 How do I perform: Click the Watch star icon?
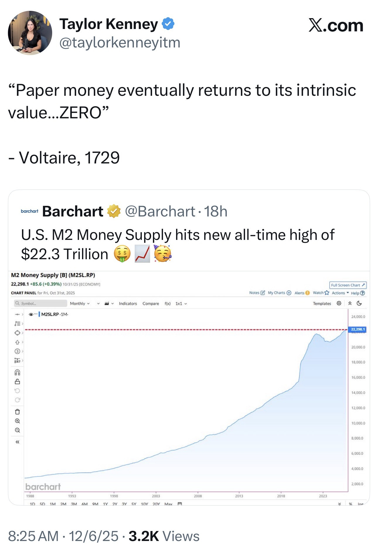(327, 293)
